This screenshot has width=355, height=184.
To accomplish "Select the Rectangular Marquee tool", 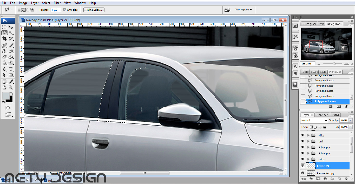I will 4,27.
